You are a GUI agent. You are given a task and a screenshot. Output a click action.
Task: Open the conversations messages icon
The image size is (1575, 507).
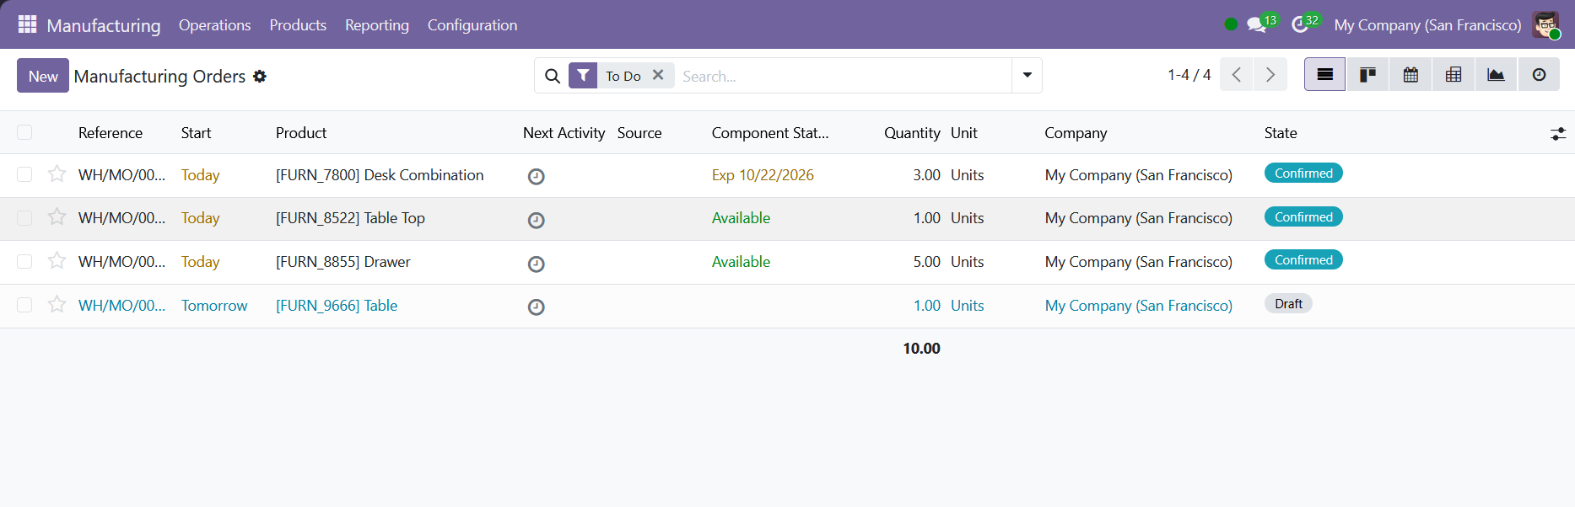(x=1256, y=24)
